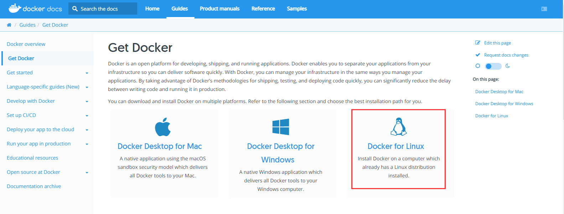This screenshot has width=564, height=214.
Task: Click the Apple logo icon
Action: tap(163, 127)
